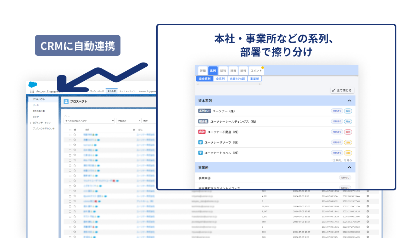Open オートメーション in Salesforce nav bar
This screenshot has height=238, width=409.
point(127,91)
